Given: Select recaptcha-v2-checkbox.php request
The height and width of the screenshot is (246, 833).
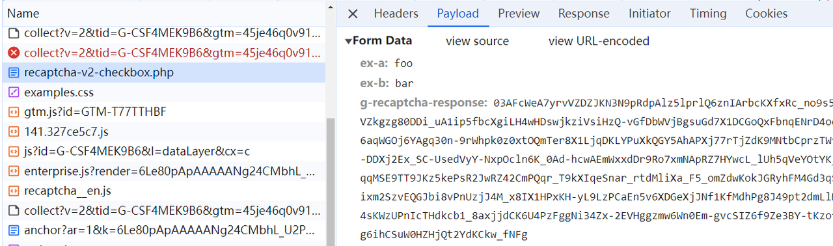Looking at the screenshot, I should [163, 72].
